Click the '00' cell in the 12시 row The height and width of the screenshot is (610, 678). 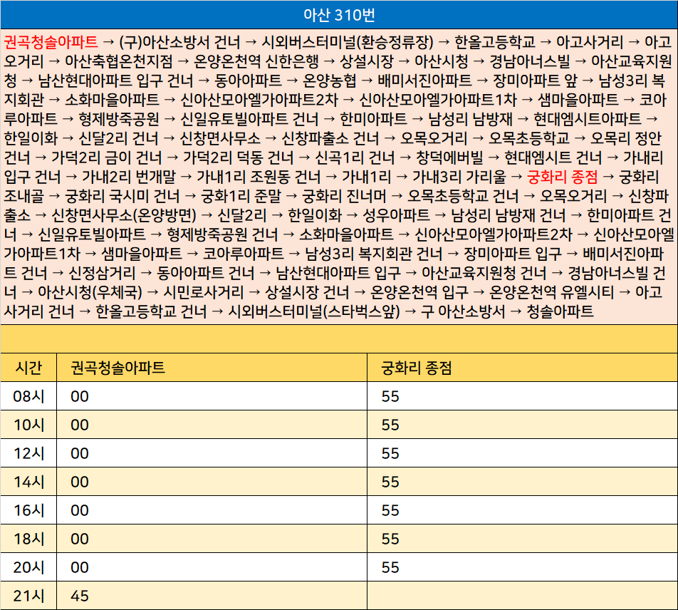[x=212, y=453]
